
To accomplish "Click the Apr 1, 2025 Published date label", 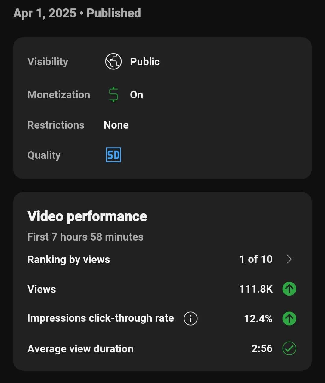I will pyautogui.click(x=77, y=13).
